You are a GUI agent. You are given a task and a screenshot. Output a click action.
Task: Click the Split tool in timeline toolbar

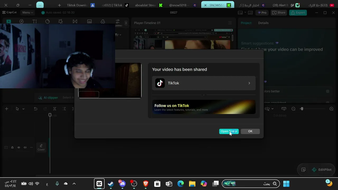pos(55,109)
